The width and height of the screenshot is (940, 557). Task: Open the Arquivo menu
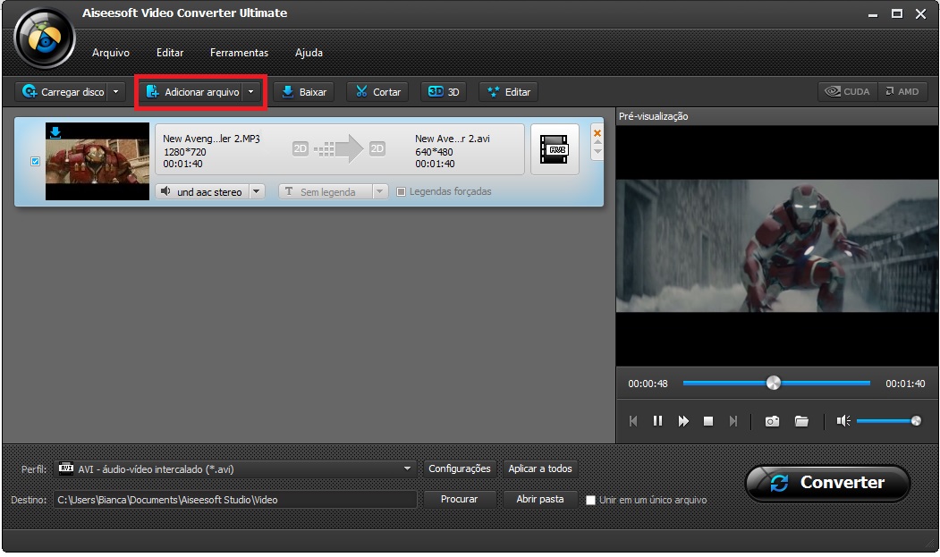tap(110, 53)
